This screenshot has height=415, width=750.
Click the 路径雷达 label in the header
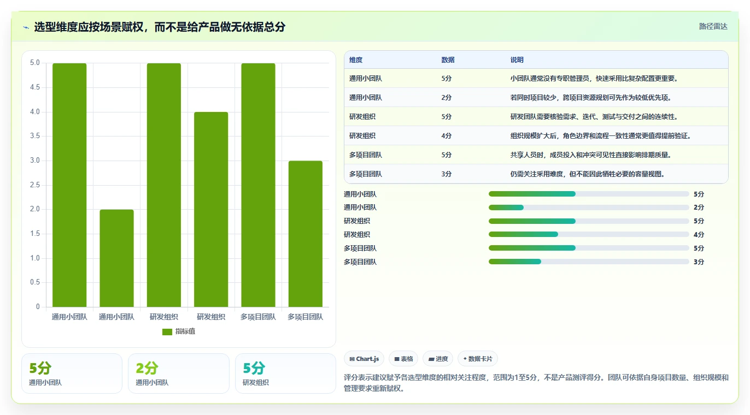coord(713,26)
